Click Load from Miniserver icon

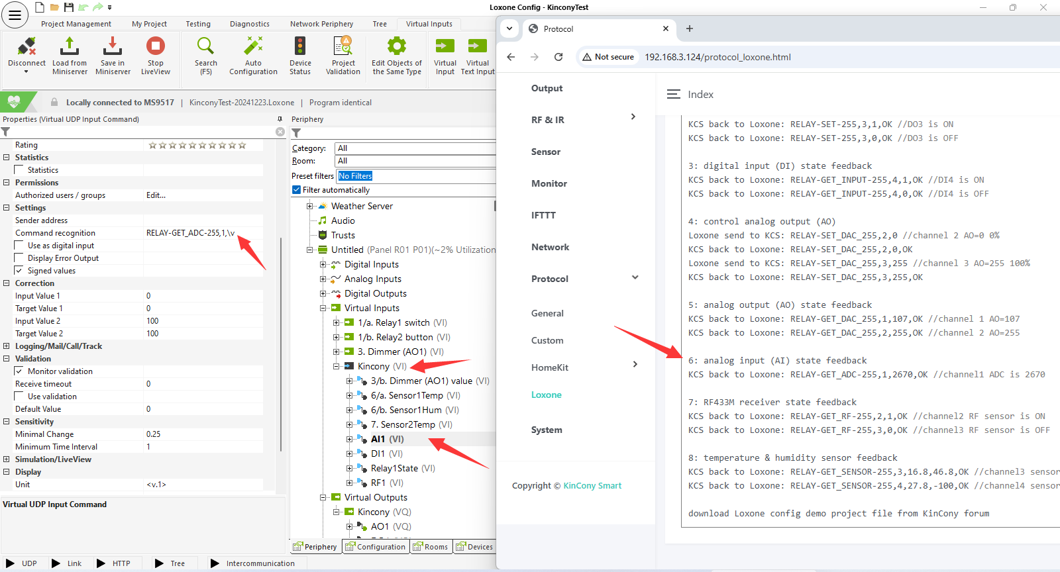(x=70, y=47)
